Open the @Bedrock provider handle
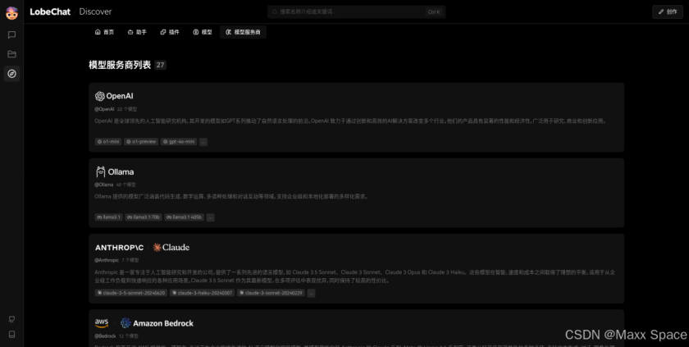The width and height of the screenshot is (689, 347). pos(105,336)
